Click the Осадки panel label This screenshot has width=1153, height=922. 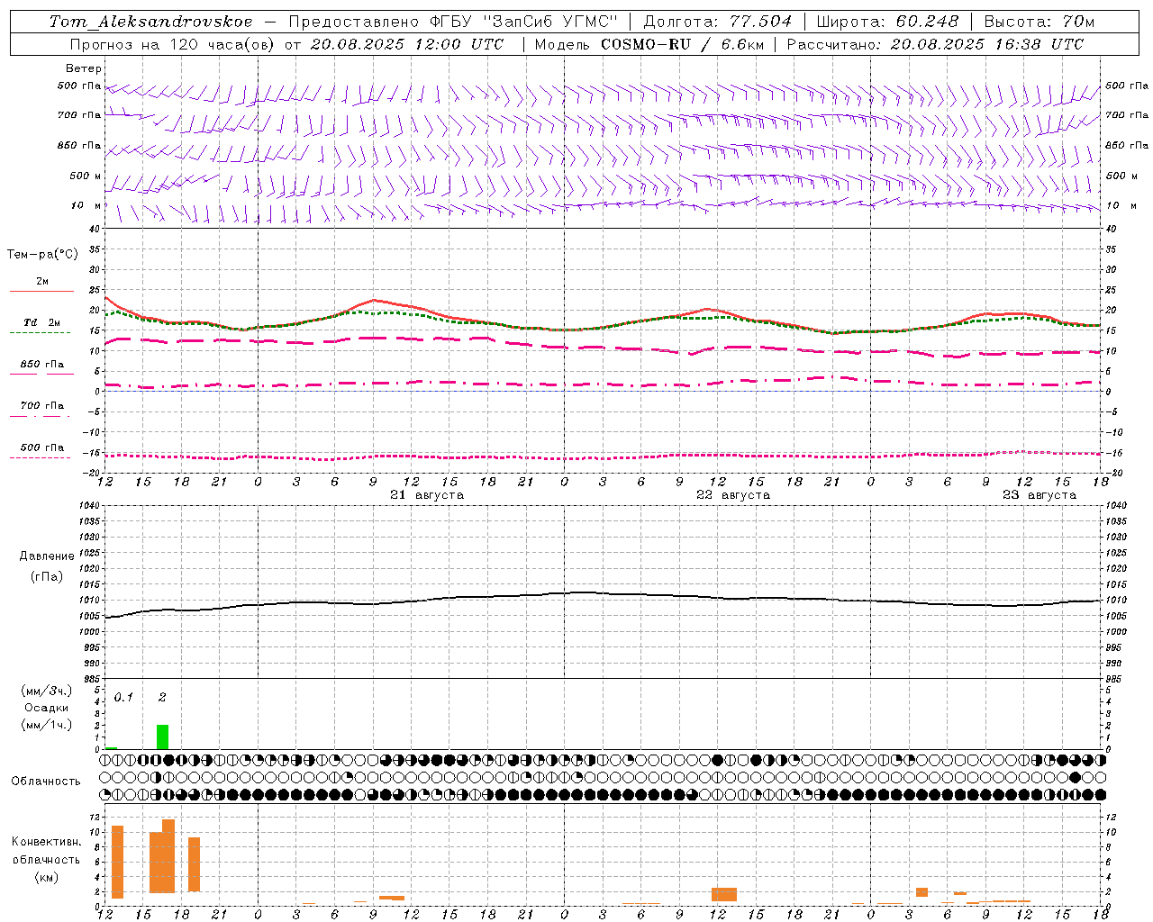click(46, 708)
